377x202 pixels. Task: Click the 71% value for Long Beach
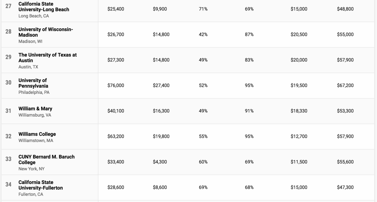pos(203,9)
